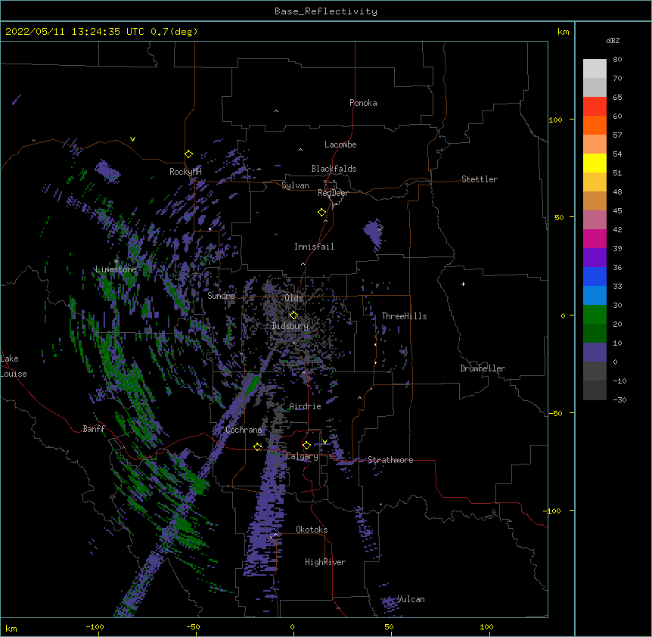Click the ThreeHills town label
The image size is (652, 637).
404,316
